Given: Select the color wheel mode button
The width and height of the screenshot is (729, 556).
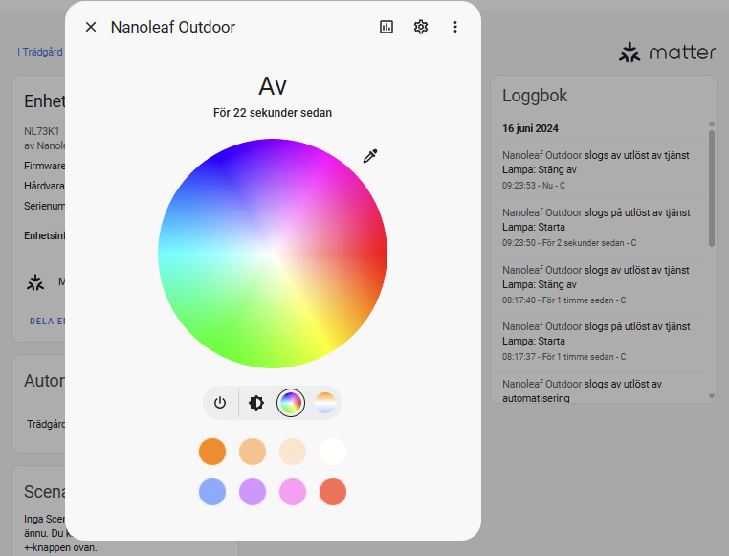Looking at the screenshot, I should pos(291,403).
